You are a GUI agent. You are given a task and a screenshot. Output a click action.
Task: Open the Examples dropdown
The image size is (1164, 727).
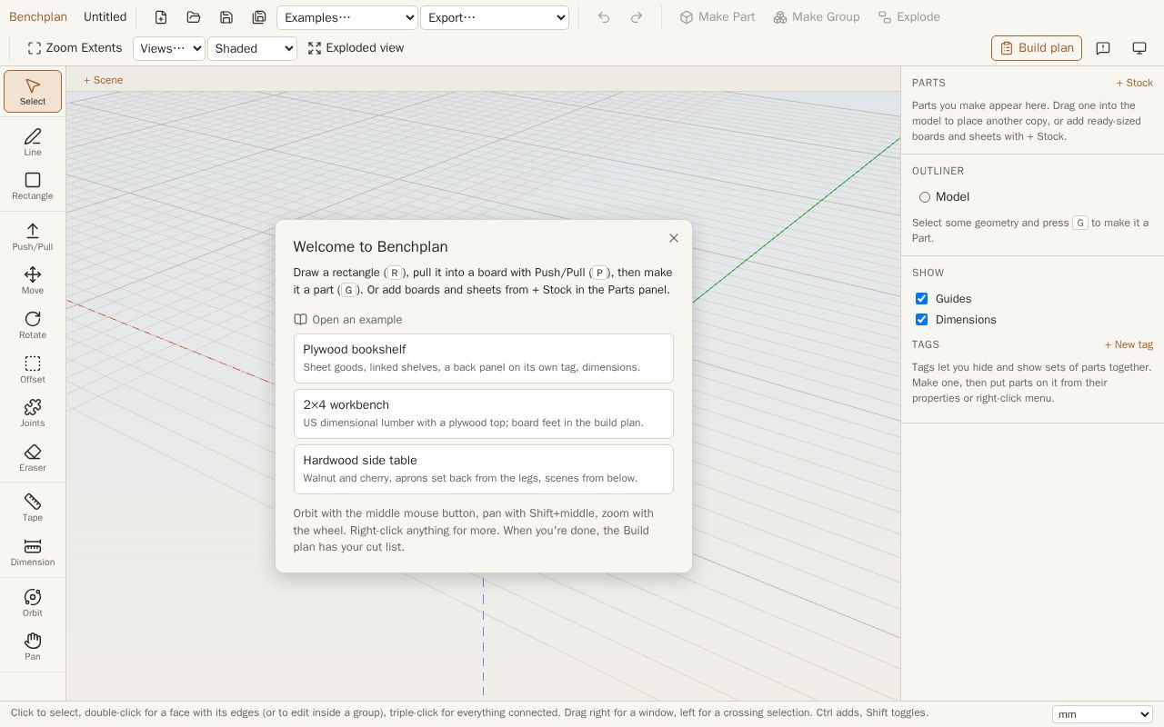point(347,17)
